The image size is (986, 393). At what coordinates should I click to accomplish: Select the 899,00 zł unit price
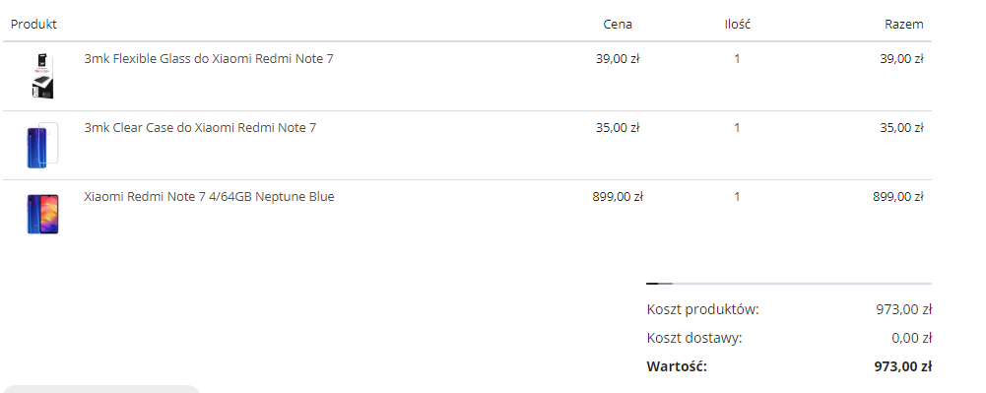click(x=618, y=197)
